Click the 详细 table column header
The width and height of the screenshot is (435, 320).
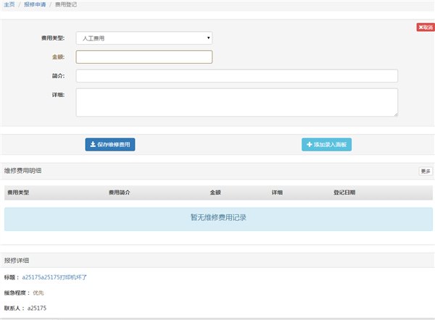[277, 193]
